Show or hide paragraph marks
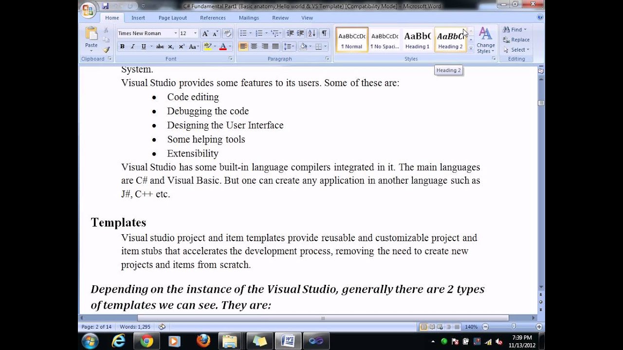The image size is (623, 350). (x=324, y=33)
